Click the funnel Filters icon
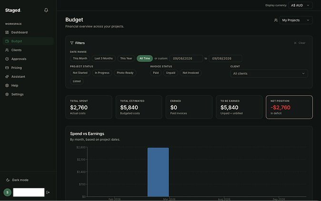 [x=71, y=43]
